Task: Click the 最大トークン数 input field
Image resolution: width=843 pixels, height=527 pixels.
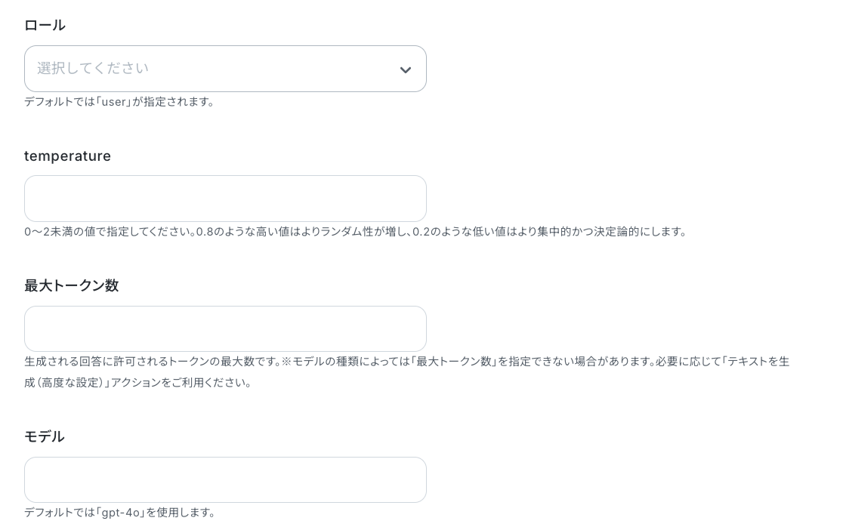Action: coord(225,329)
